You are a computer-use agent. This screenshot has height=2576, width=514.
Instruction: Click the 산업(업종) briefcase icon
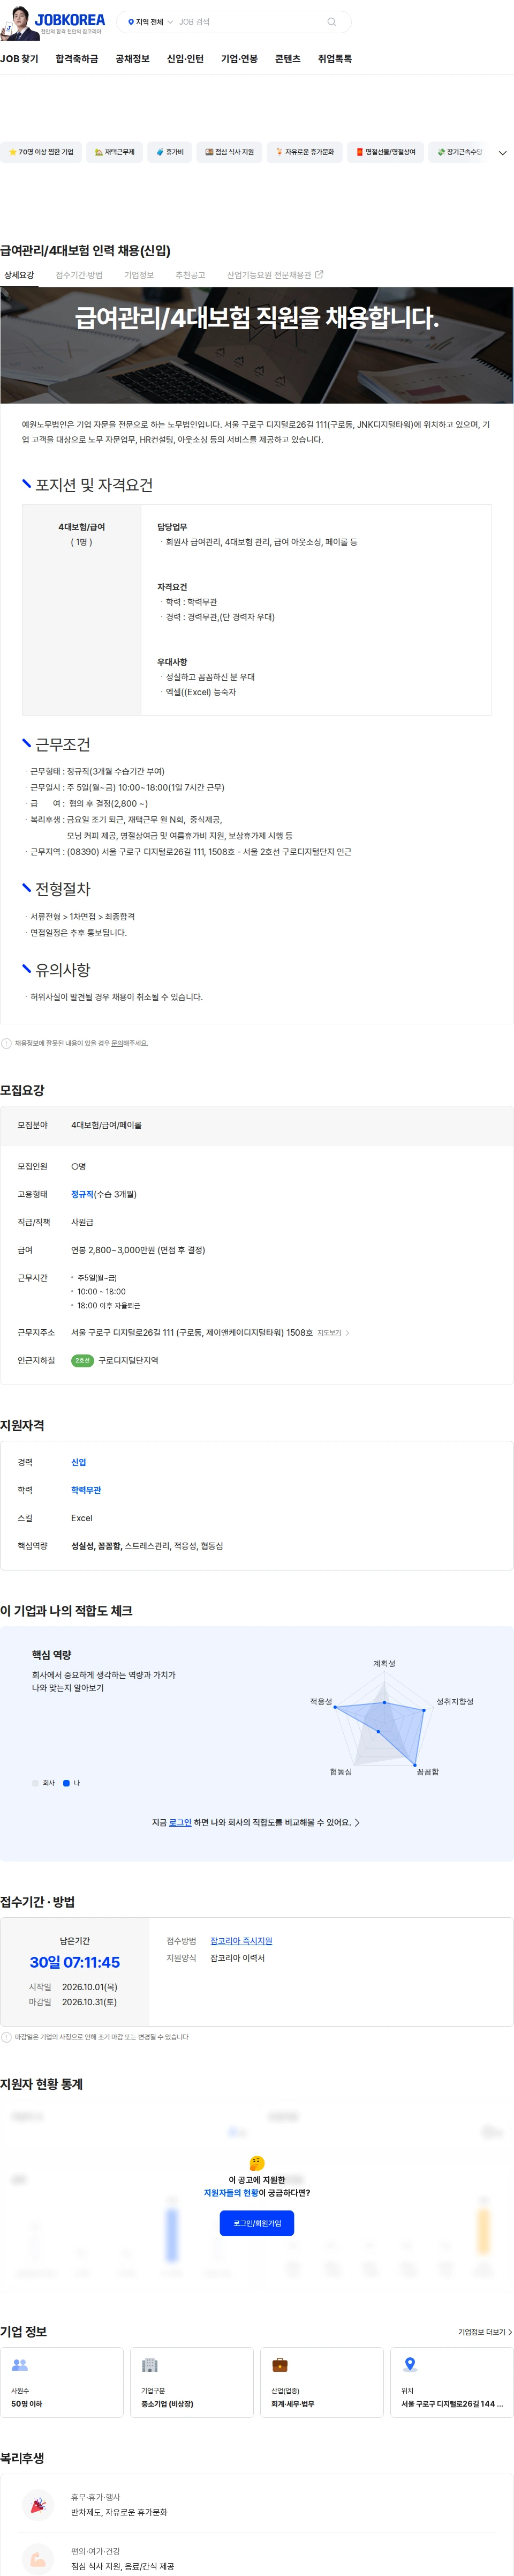click(279, 2365)
